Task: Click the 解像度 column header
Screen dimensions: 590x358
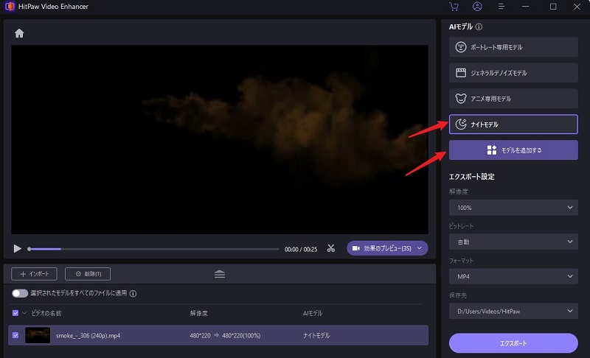Action: coord(198,313)
